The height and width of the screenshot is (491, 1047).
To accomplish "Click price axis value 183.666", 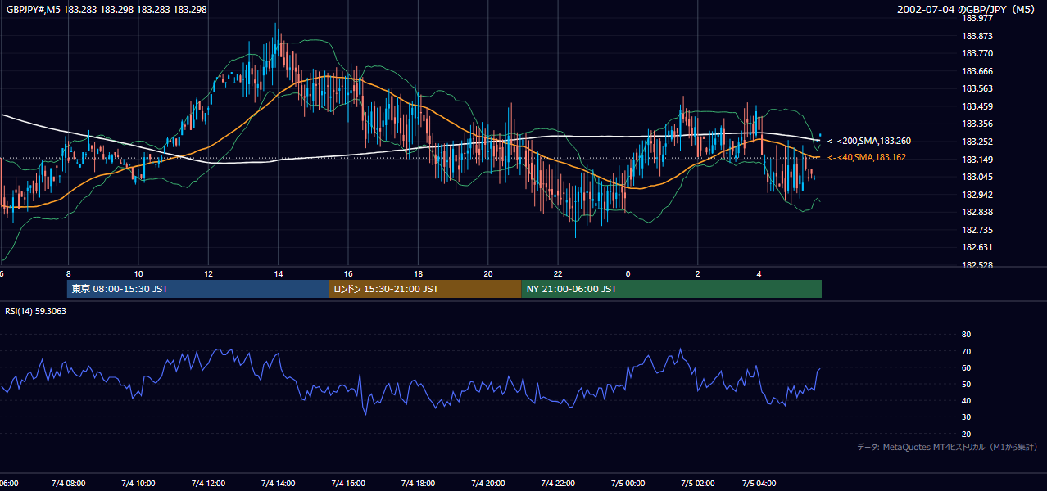I will (x=977, y=71).
